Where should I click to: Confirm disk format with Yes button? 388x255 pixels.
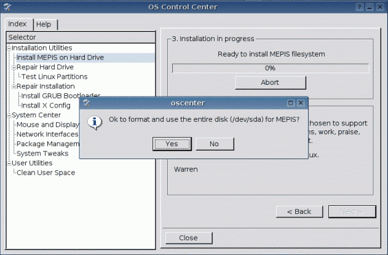172,144
